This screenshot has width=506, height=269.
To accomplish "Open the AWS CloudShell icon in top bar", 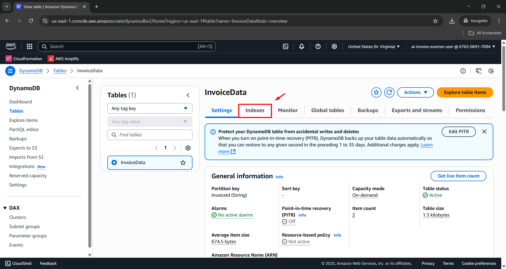I will coord(286,46).
